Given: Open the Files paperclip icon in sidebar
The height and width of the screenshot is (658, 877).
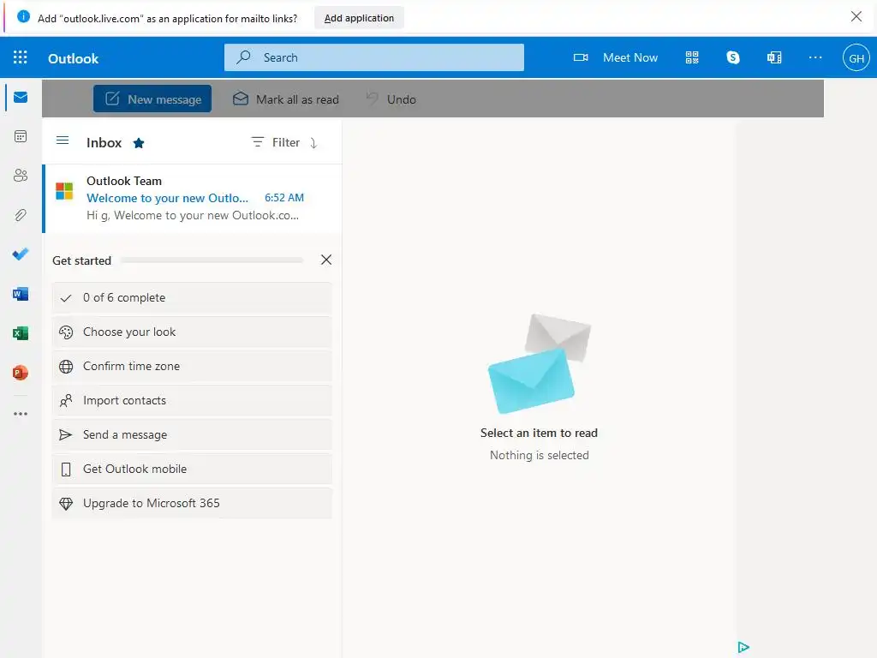Looking at the screenshot, I should coord(21,215).
